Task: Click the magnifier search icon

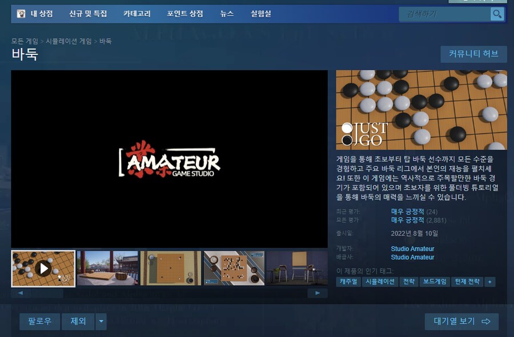Action: [x=497, y=14]
